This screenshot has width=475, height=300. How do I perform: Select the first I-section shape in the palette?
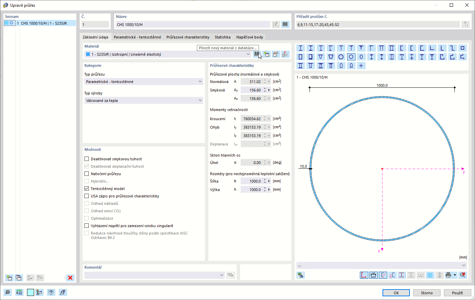(x=300, y=48)
